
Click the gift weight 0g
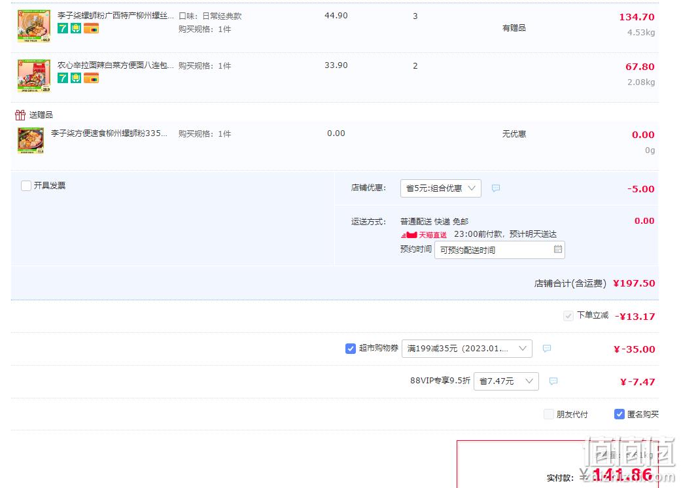(650, 150)
